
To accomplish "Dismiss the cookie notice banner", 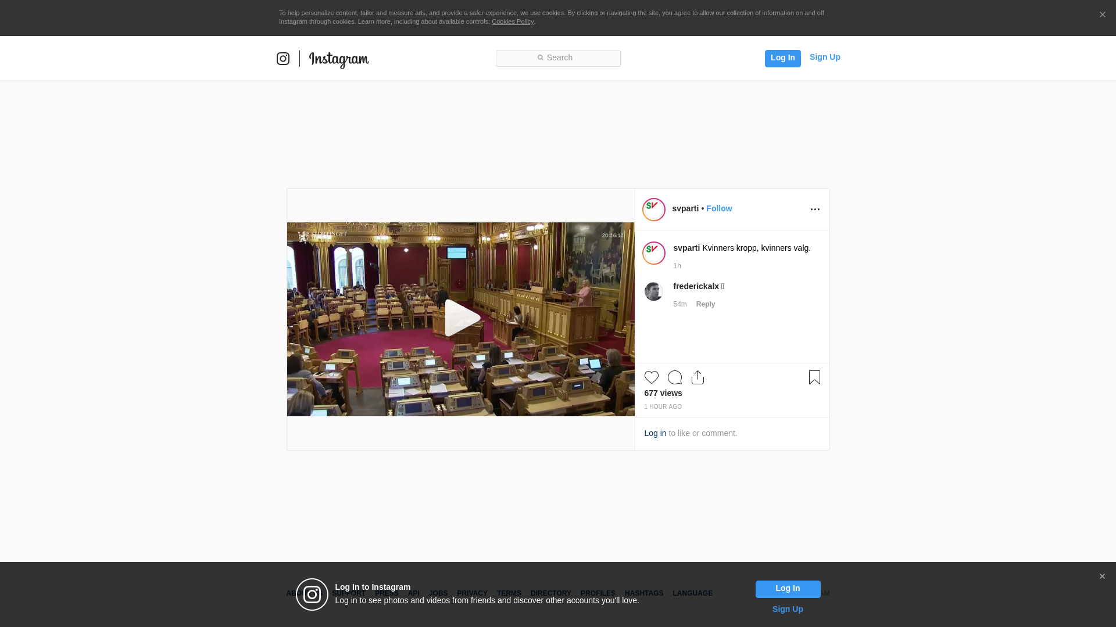I will tap(1102, 15).
